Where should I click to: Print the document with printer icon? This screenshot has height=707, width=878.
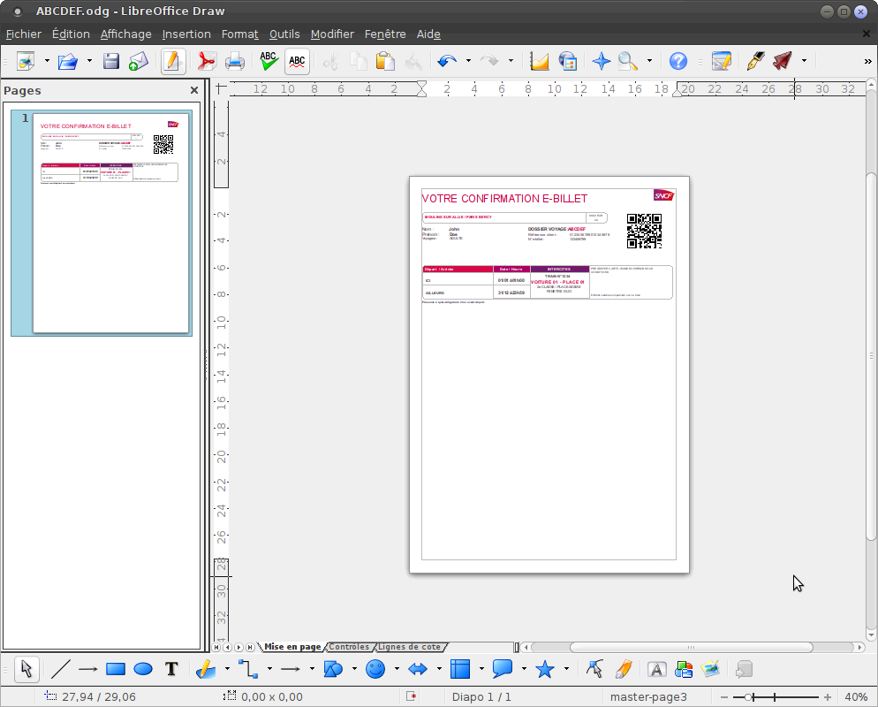235,60
